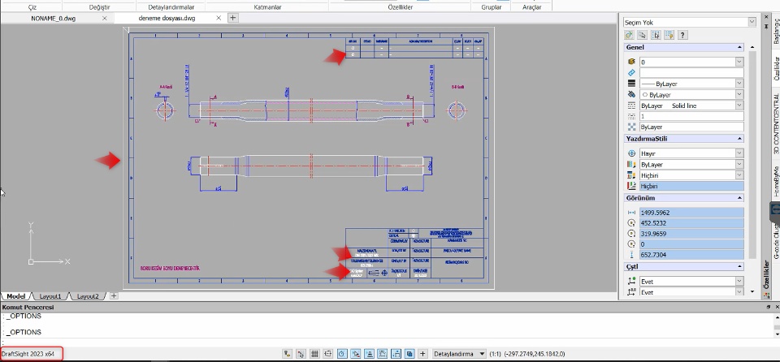
Task: Click the smart select icon in properties panel
Action: coord(629,35)
